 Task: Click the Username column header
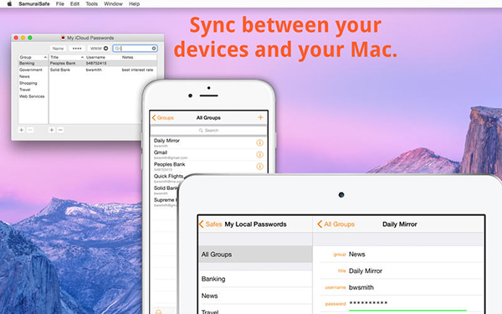[x=102, y=57]
